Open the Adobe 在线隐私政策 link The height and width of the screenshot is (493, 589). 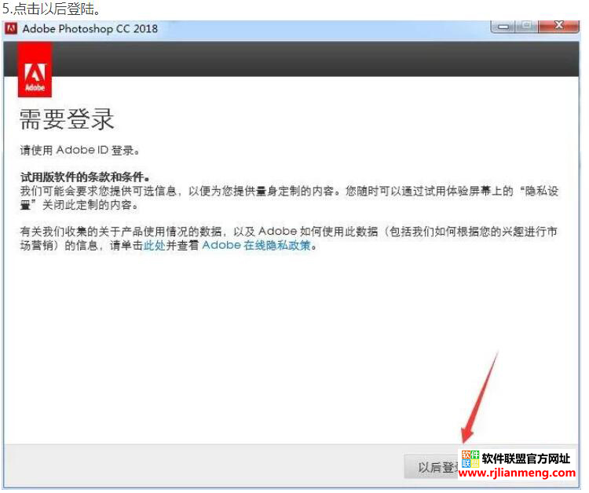[x=257, y=245]
